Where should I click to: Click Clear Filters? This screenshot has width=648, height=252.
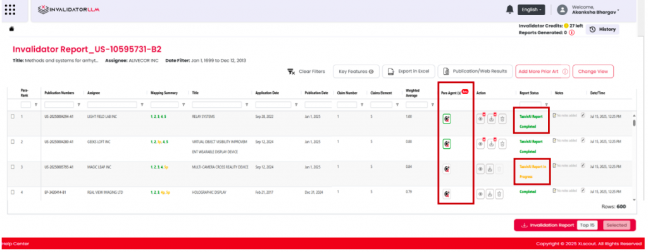(x=306, y=71)
